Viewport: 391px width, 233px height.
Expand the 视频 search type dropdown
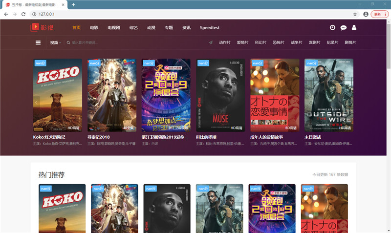pyautogui.click(x=55, y=42)
